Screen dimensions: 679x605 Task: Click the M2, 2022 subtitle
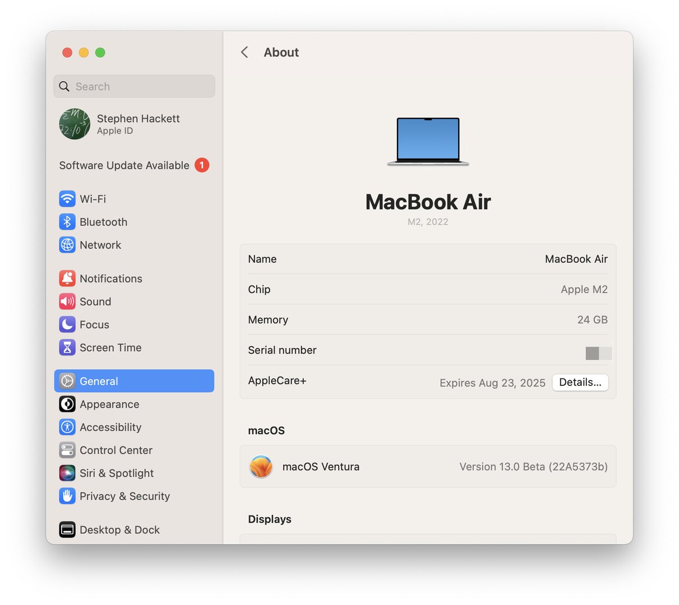click(428, 222)
